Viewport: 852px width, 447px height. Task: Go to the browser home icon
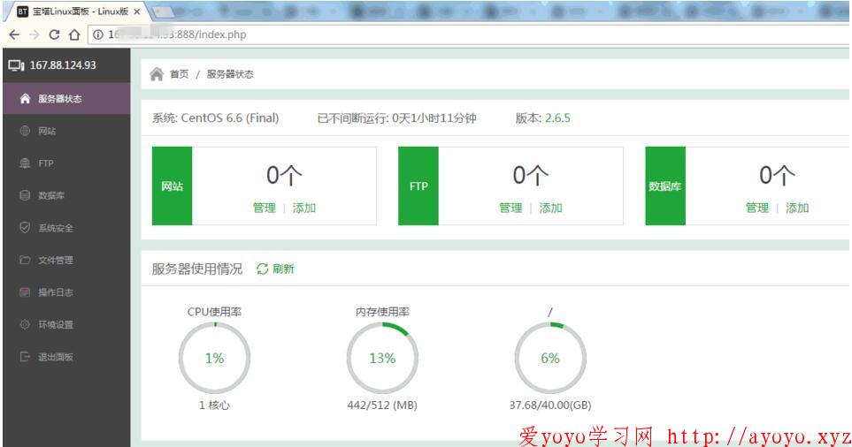coord(74,34)
